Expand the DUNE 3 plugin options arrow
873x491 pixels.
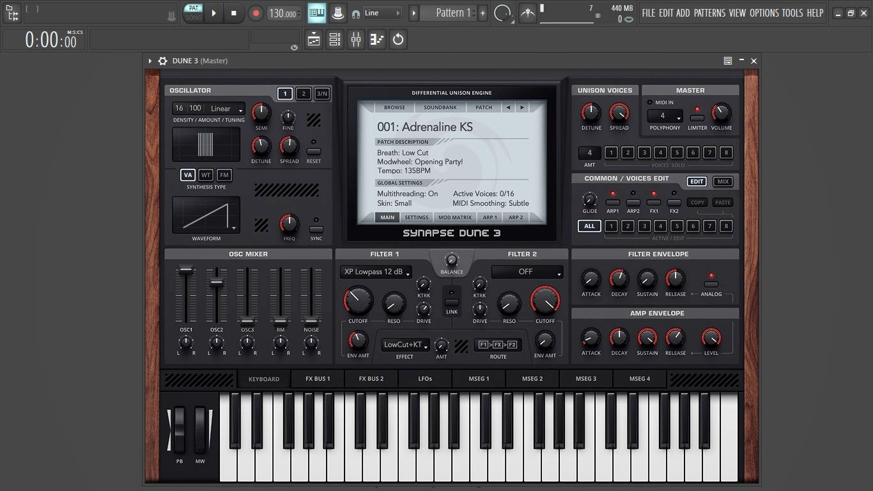pyautogui.click(x=150, y=61)
